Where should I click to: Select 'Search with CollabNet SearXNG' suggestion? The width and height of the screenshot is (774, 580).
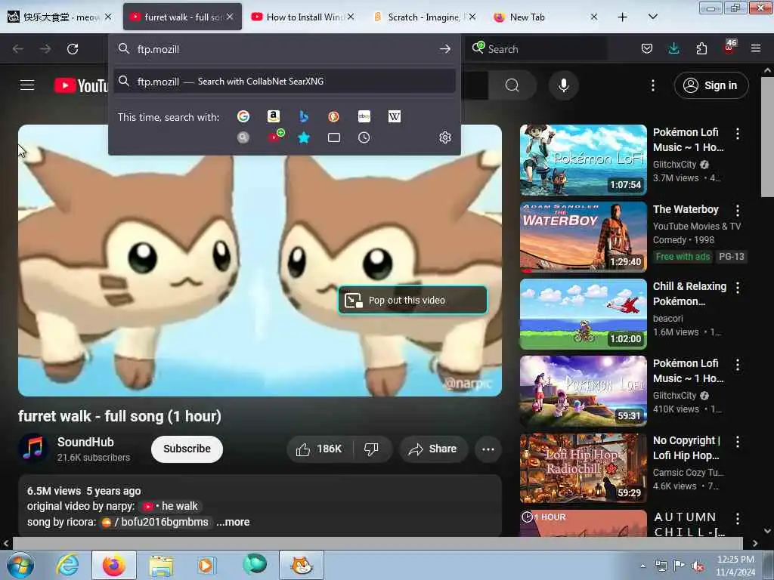[x=284, y=82]
